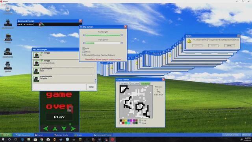Click the Cursor Crafter pixel canvas
The image size is (252, 142).
coord(136,102)
